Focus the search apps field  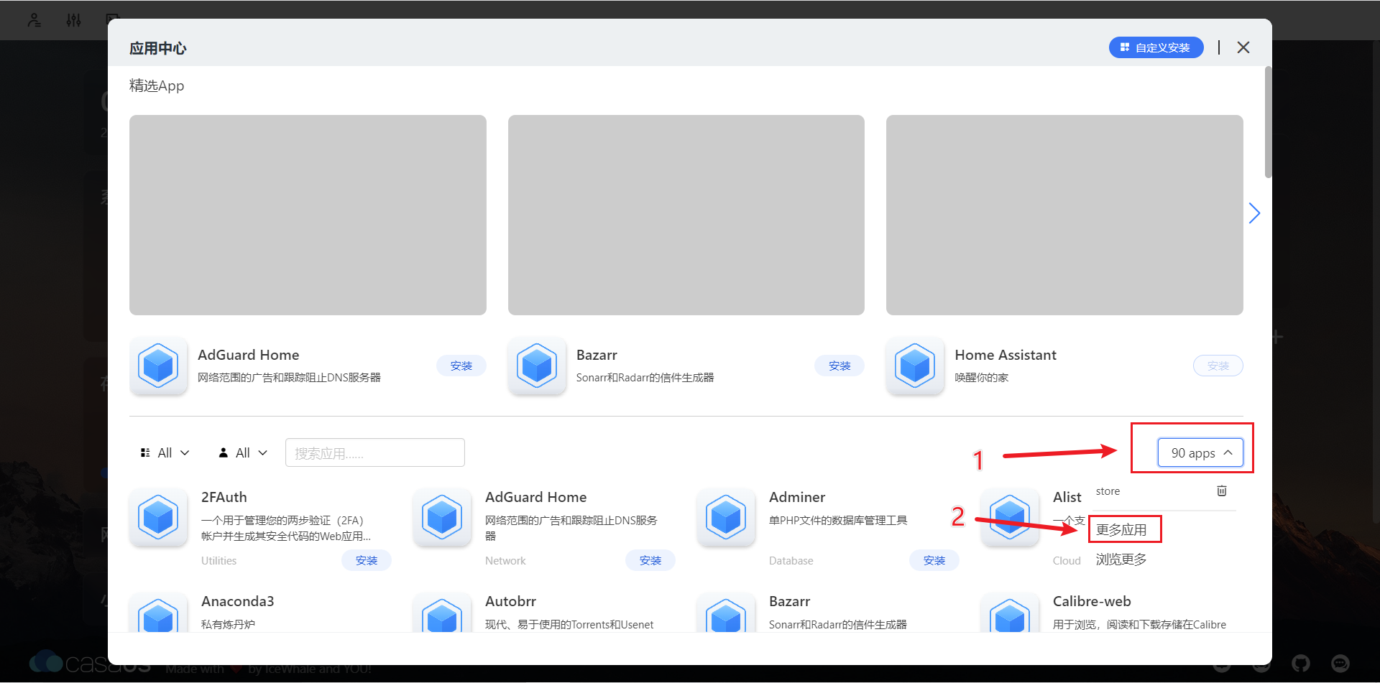[375, 452]
